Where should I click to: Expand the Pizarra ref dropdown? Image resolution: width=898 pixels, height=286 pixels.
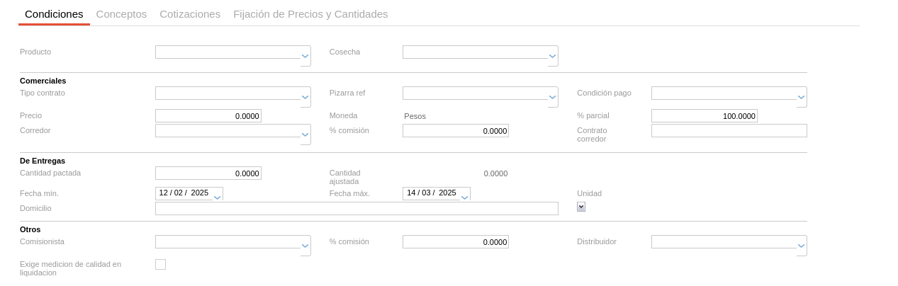pos(553,97)
